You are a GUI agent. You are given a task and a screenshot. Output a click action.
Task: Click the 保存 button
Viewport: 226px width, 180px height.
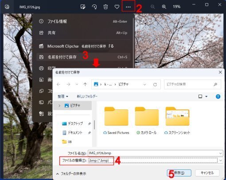click(179, 173)
